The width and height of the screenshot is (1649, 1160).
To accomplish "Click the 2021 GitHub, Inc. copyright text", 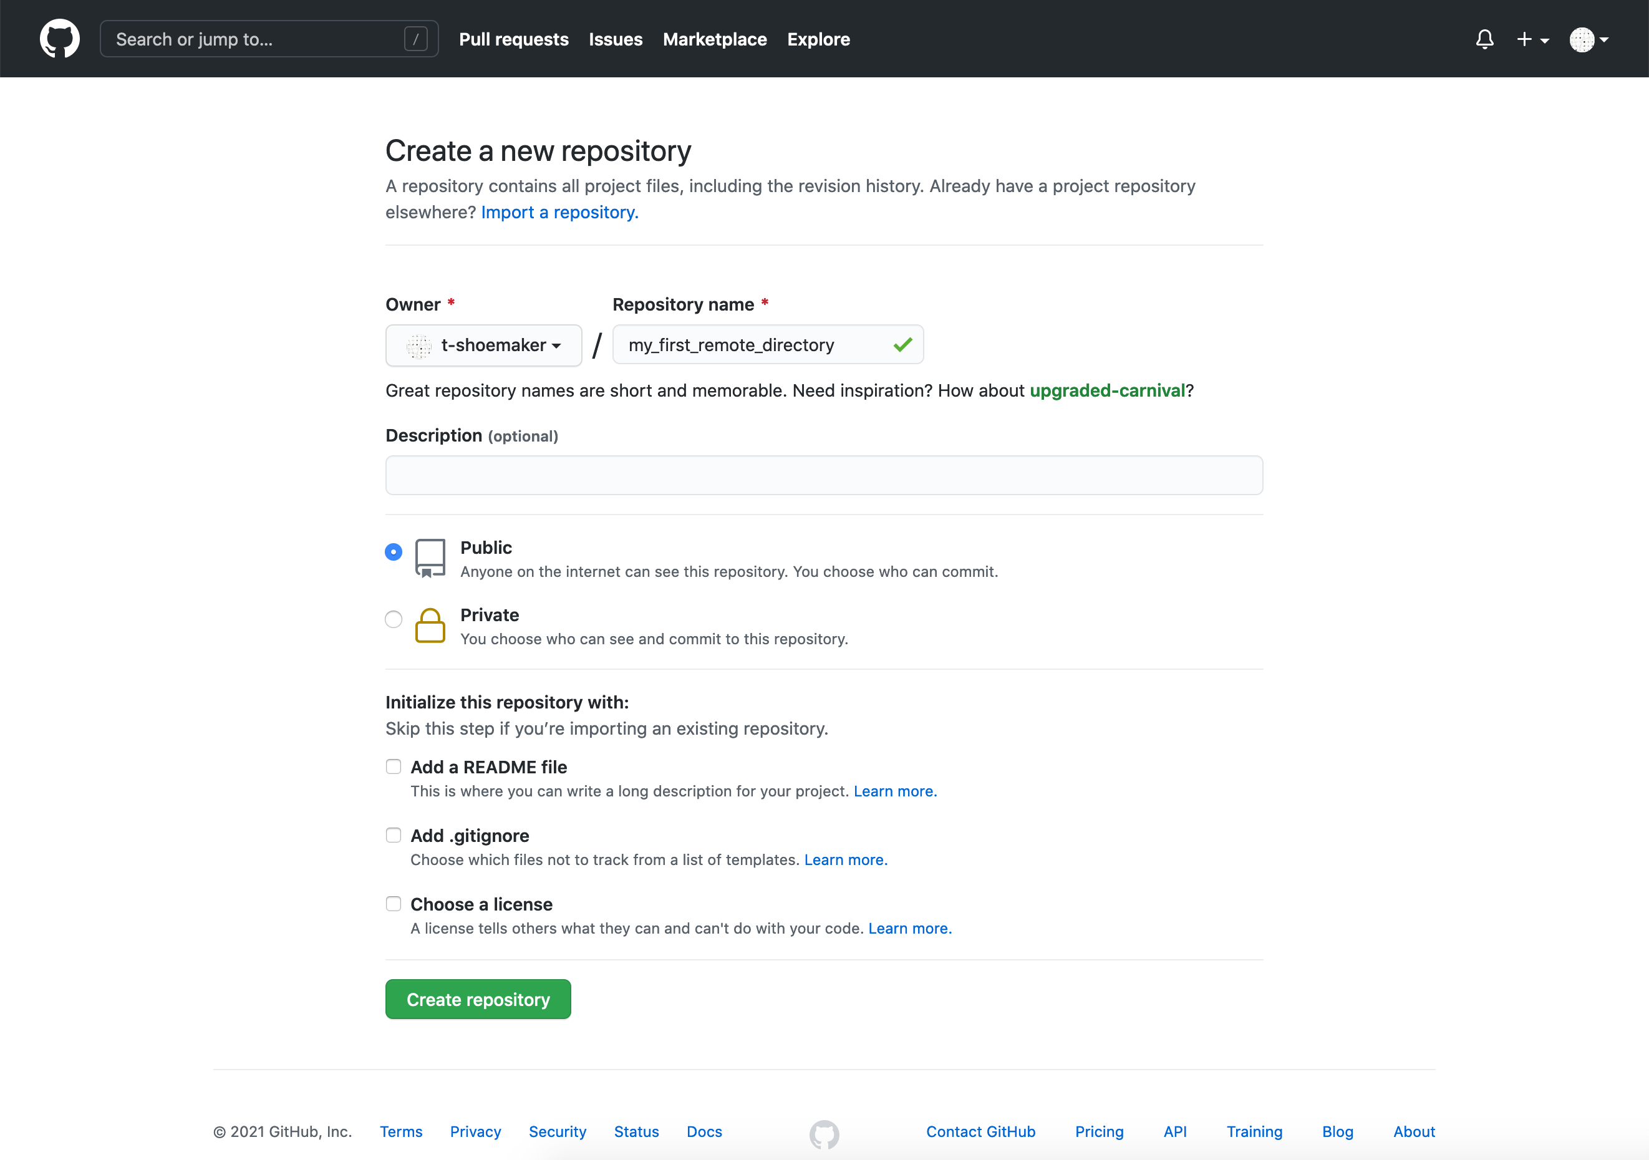I will pyautogui.click(x=283, y=1131).
